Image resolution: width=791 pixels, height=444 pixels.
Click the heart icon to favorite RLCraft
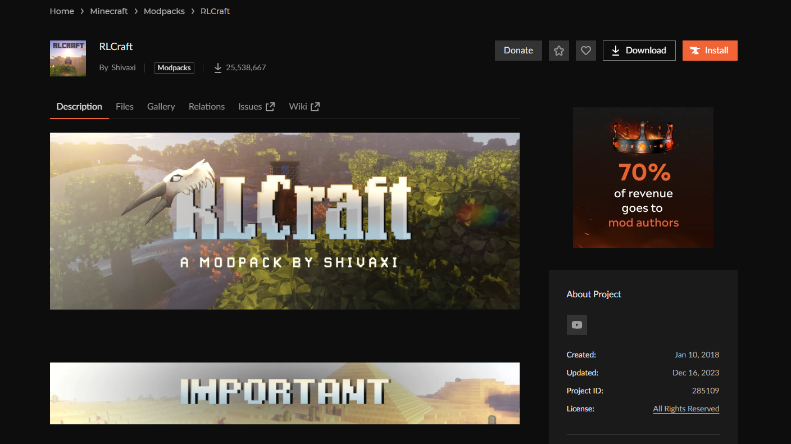(585, 51)
